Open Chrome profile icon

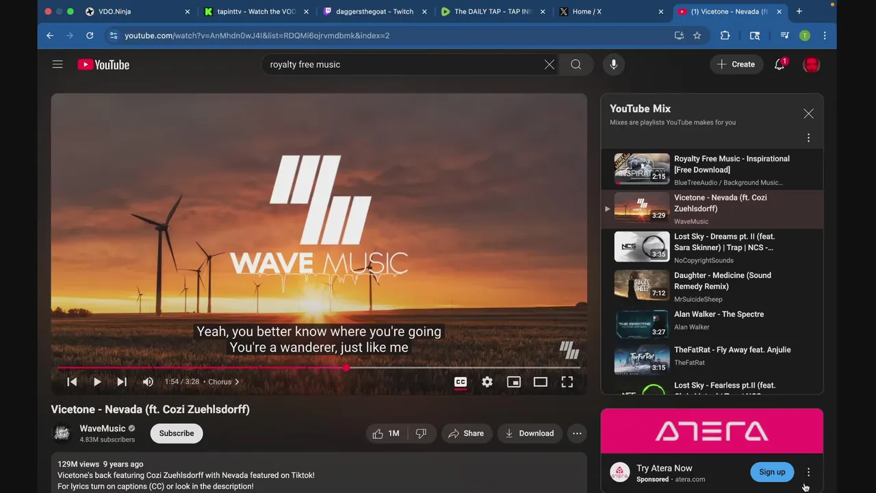[x=805, y=36]
